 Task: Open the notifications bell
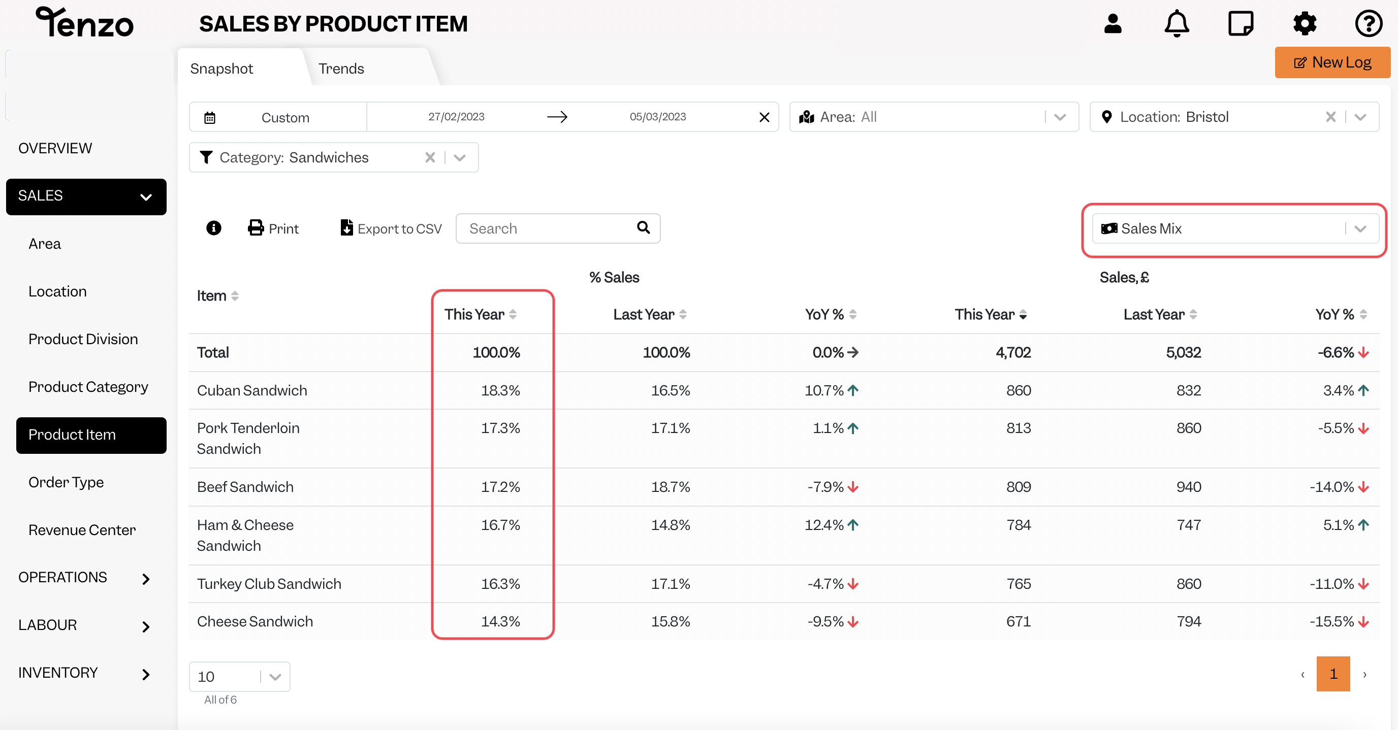(1177, 23)
